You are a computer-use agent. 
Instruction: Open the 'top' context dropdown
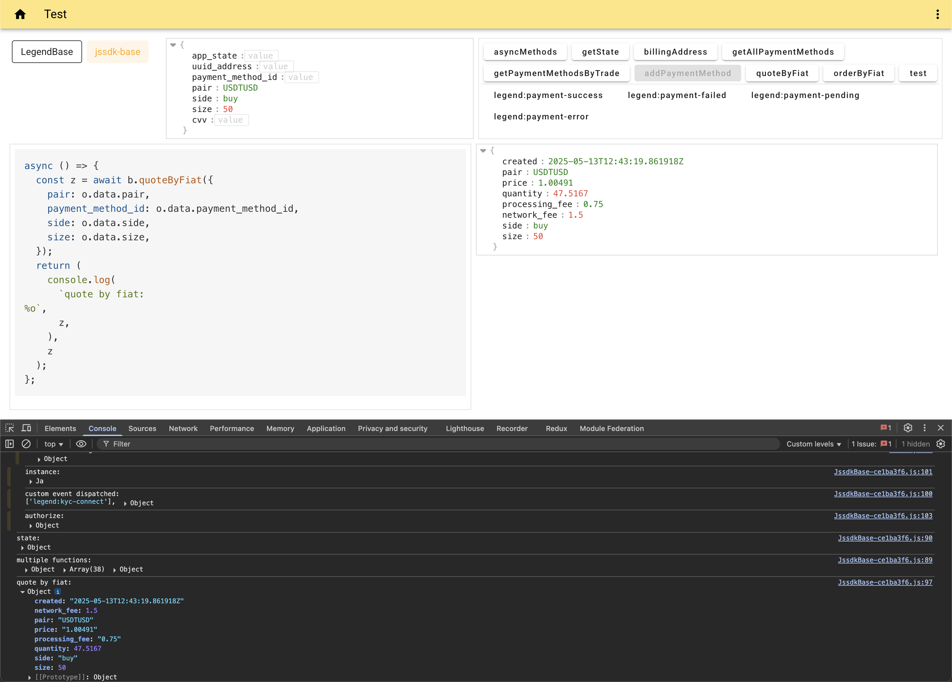54,444
